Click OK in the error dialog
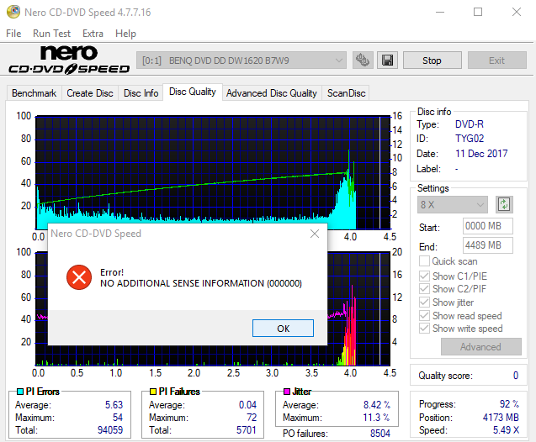The width and height of the screenshot is (536, 442). coord(283,329)
